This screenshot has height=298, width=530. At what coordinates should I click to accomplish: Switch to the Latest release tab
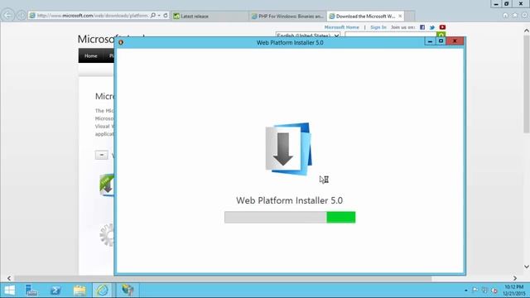[210, 16]
